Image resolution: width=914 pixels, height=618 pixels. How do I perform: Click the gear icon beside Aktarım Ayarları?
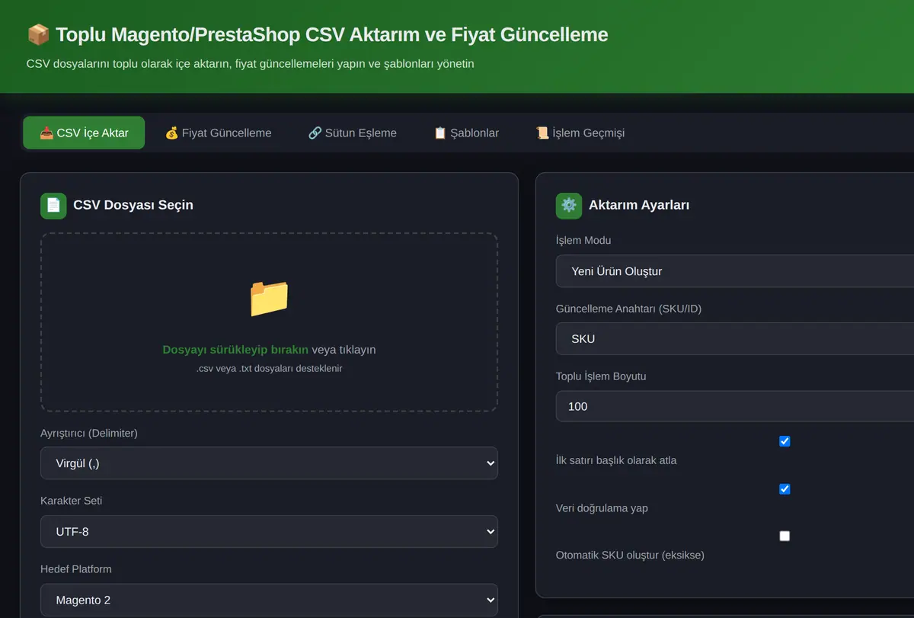[x=569, y=205]
